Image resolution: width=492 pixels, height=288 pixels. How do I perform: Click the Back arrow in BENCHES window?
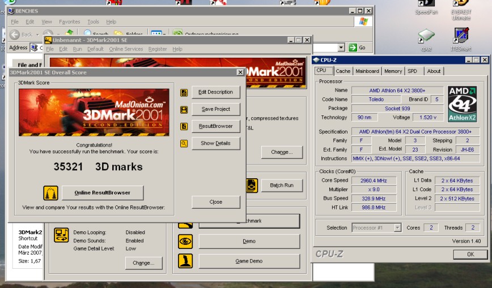click(x=15, y=34)
